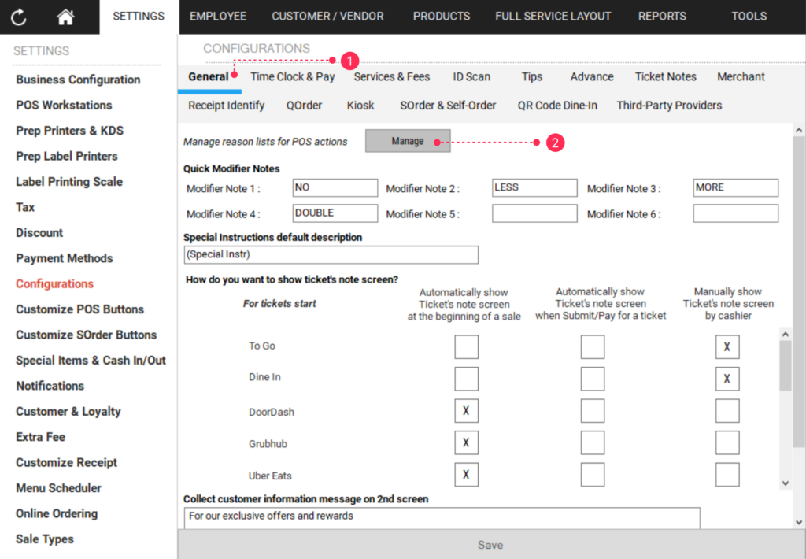806x559 pixels.
Task: Click empty Modifier Note 5 field
Action: (534, 213)
